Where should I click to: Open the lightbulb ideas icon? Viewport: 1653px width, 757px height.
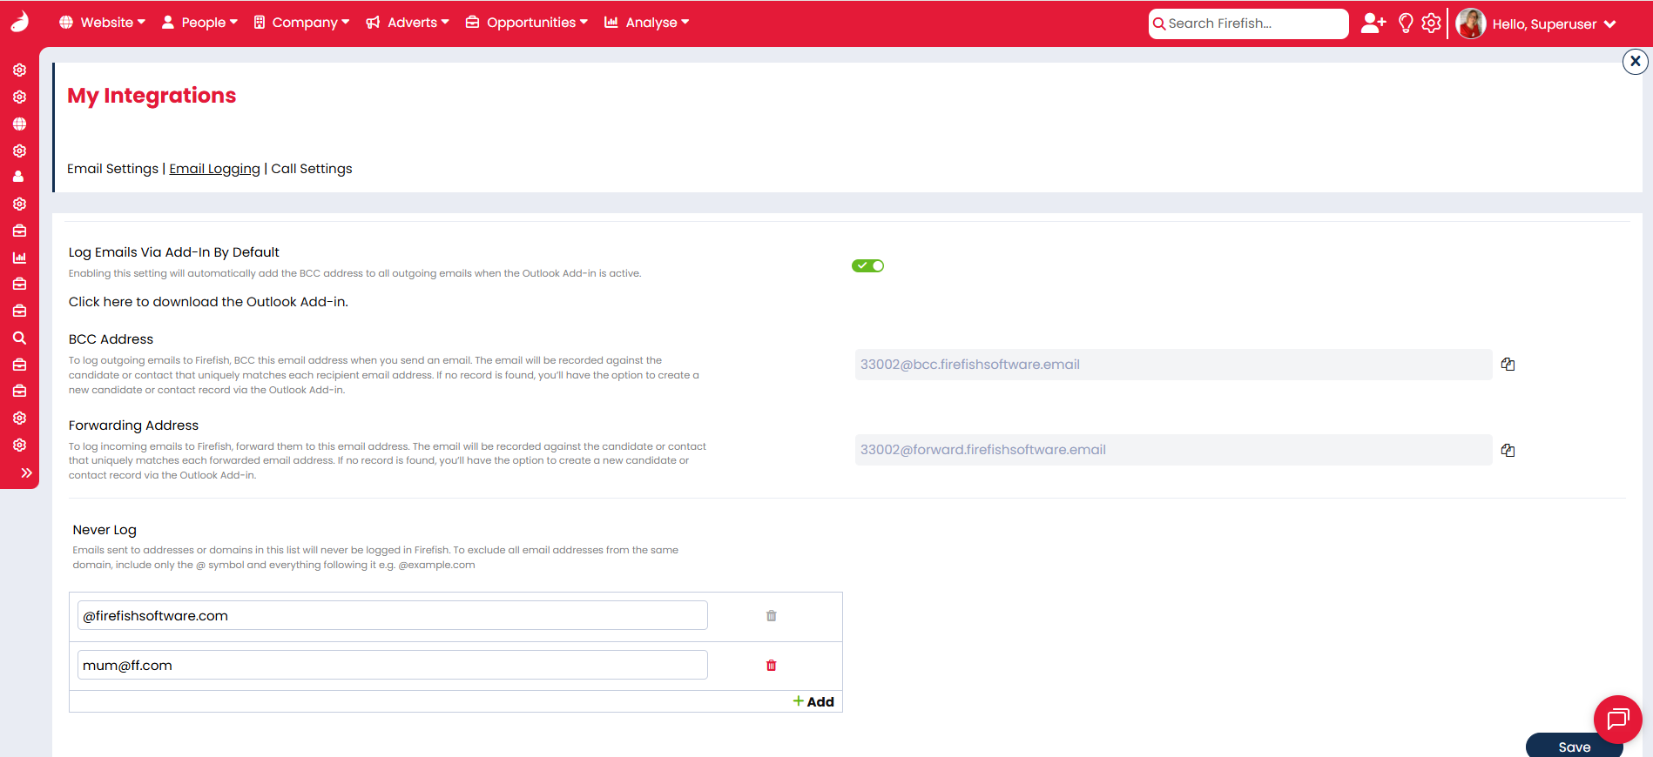1405,23
